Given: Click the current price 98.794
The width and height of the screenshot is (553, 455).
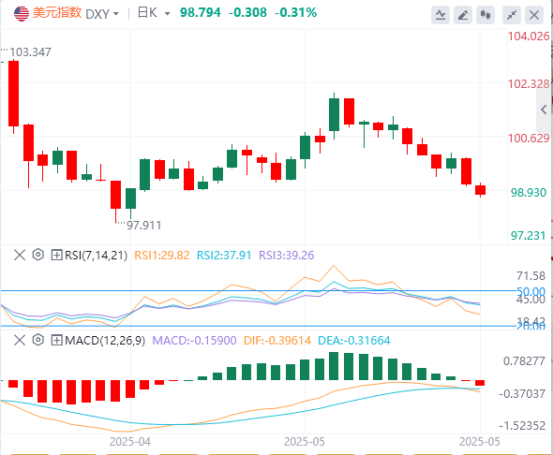Looking at the screenshot, I should 201,13.
